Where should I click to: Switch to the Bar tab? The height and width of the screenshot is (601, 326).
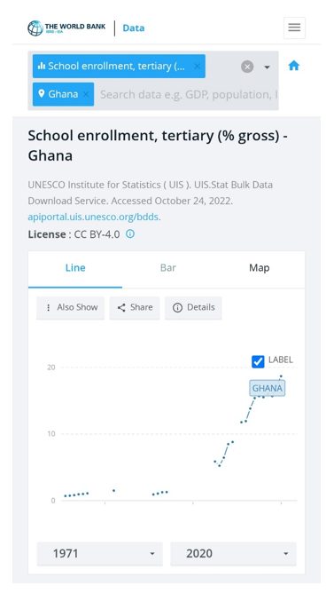click(x=168, y=268)
